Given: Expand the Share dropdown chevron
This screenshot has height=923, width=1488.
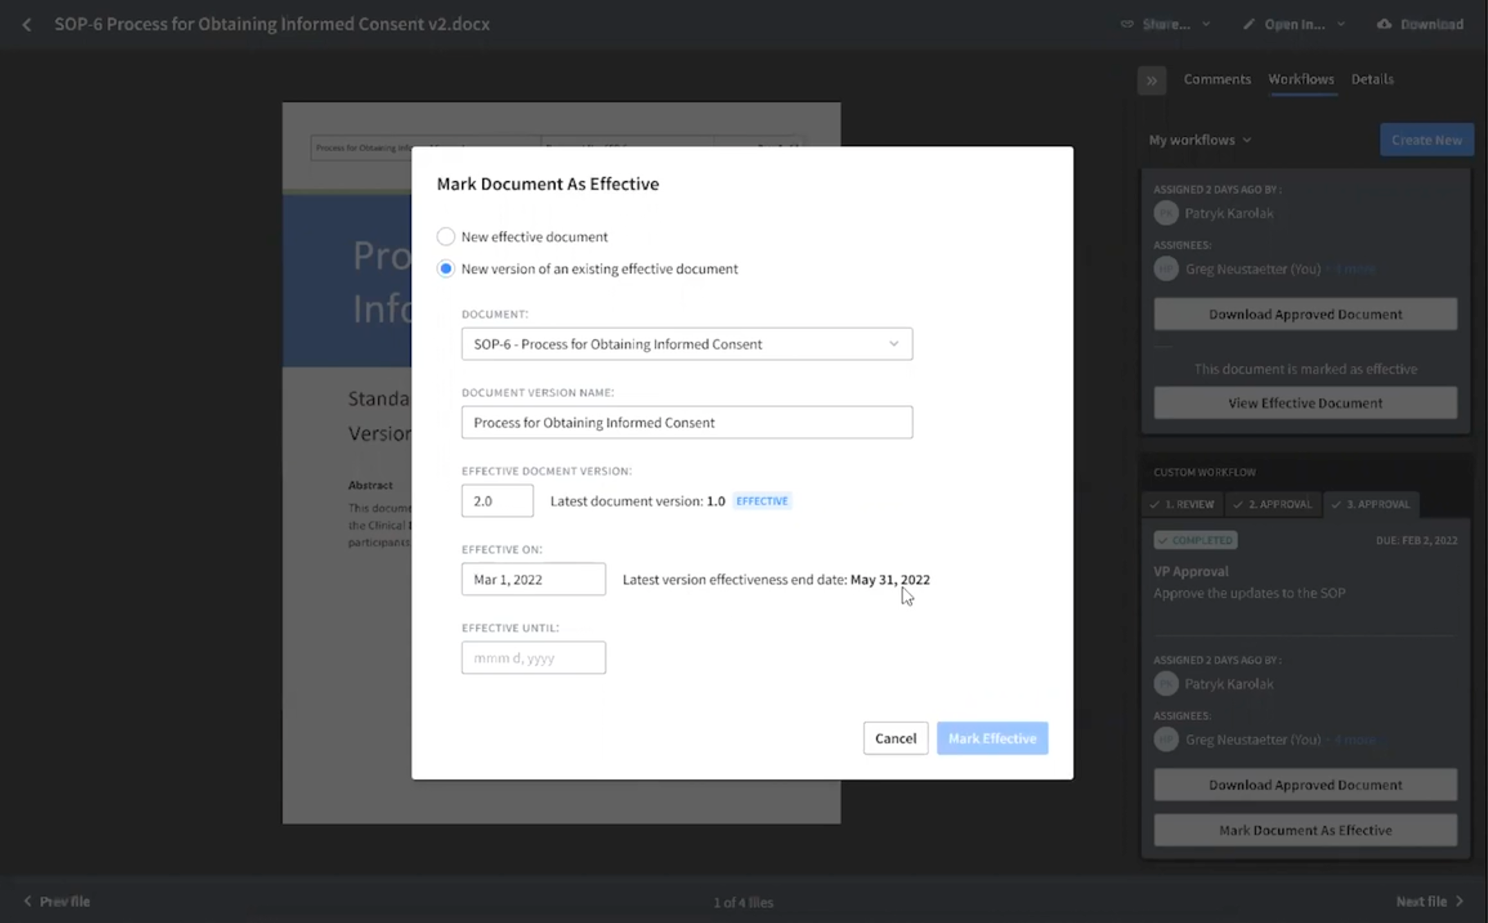Looking at the screenshot, I should click(1206, 24).
